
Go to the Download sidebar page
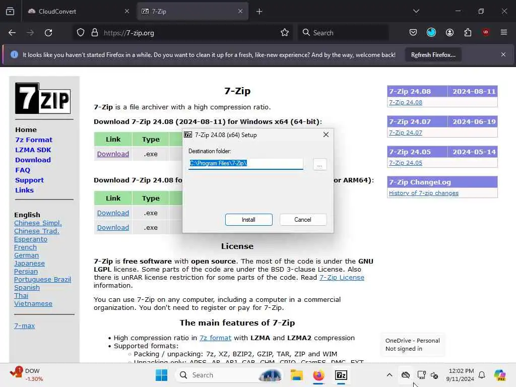tap(33, 160)
